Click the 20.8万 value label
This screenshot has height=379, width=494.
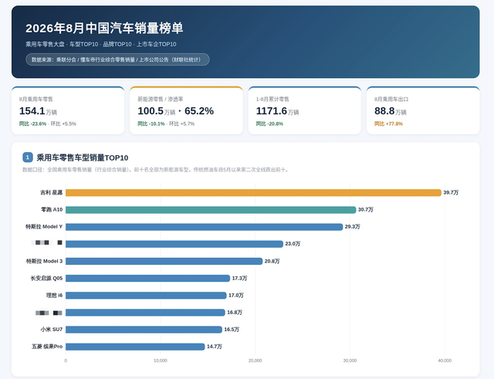(x=272, y=261)
